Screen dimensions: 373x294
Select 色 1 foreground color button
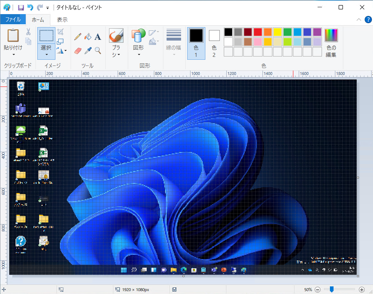[x=196, y=43]
